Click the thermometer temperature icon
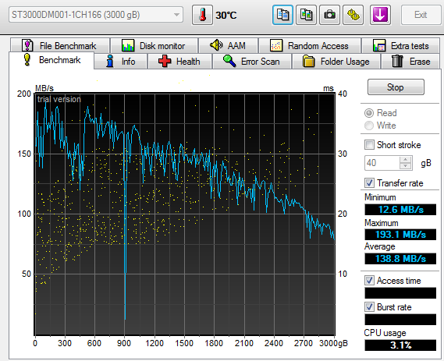This screenshot has width=444, height=361. pos(202,15)
